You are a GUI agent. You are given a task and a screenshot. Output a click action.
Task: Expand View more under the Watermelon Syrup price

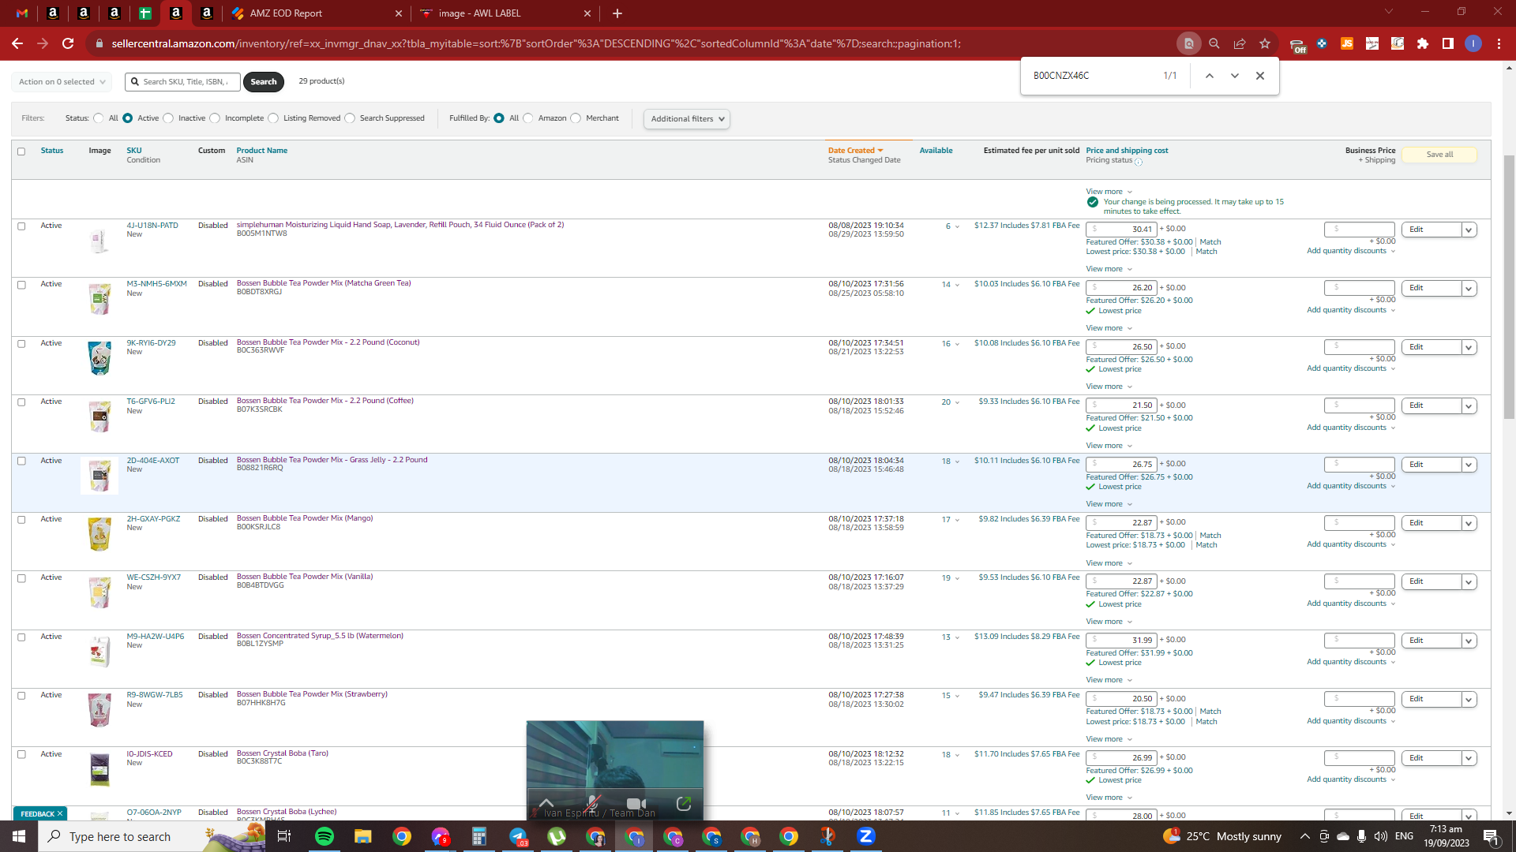1109,680
